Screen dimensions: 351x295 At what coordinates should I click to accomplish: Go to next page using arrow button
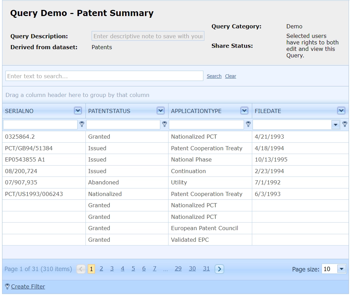219,269
